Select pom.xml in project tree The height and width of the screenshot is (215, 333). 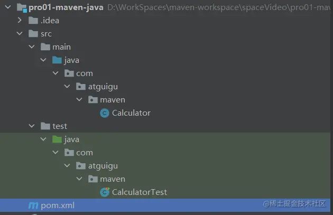click(x=58, y=205)
